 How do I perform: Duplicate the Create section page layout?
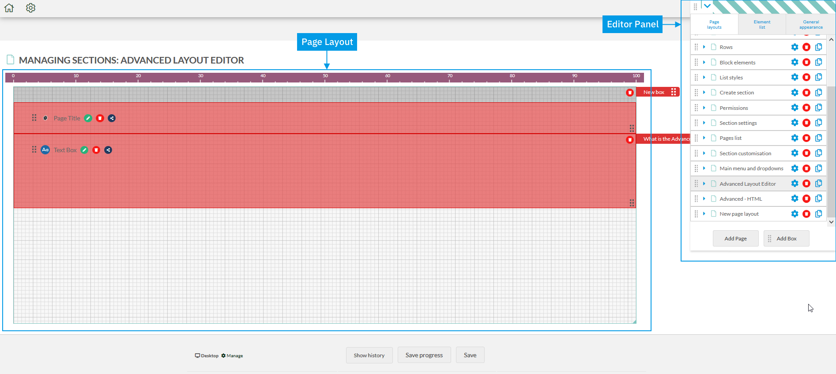[818, 93]
